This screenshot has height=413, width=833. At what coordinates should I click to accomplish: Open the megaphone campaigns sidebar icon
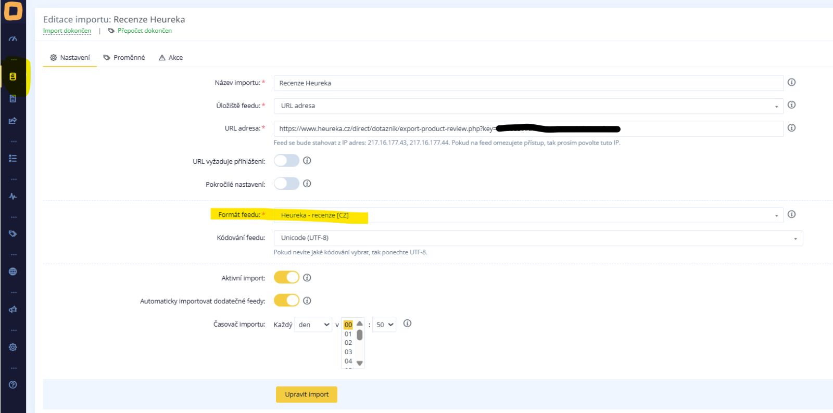tap(13, 309)
